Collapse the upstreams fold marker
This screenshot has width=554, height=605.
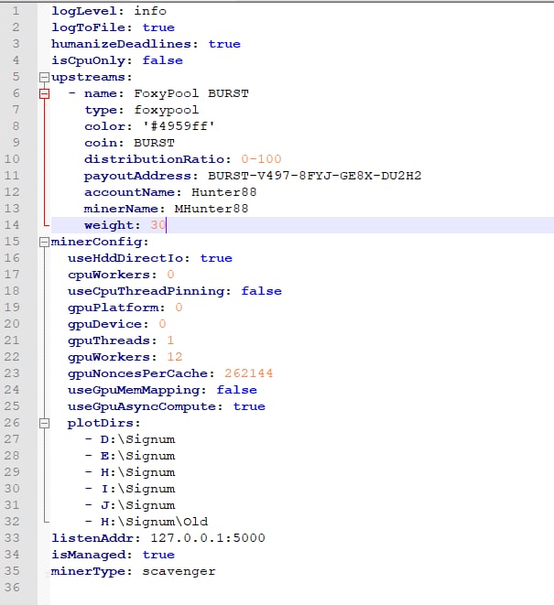point(44,77)
